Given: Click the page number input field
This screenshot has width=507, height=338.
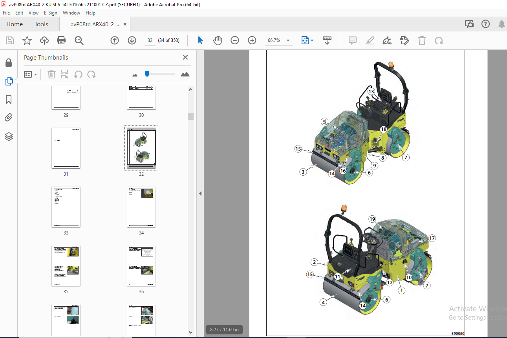Looking at the screenshot, I should (150, 40).
